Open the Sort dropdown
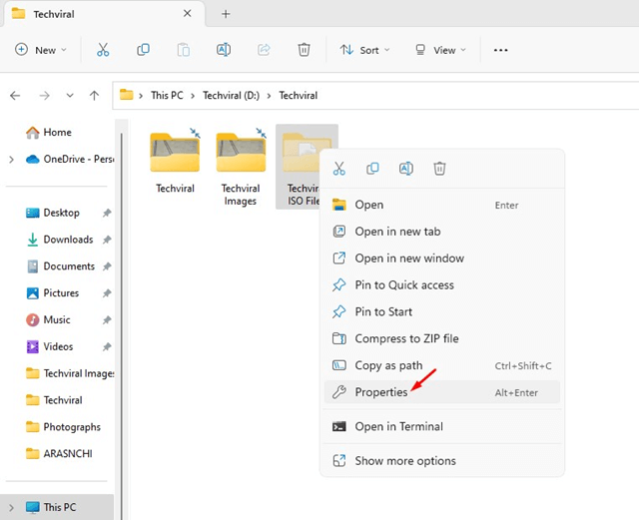The width and height of the screenshot is (639, 520). pos(364,50)
